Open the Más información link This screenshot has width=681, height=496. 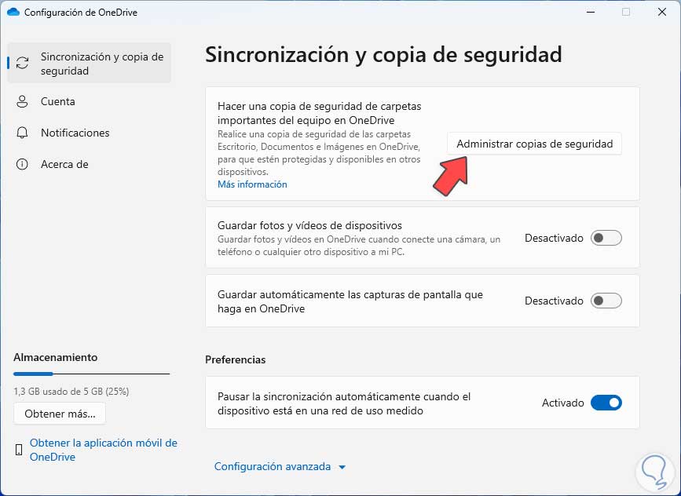pos(252,184)
